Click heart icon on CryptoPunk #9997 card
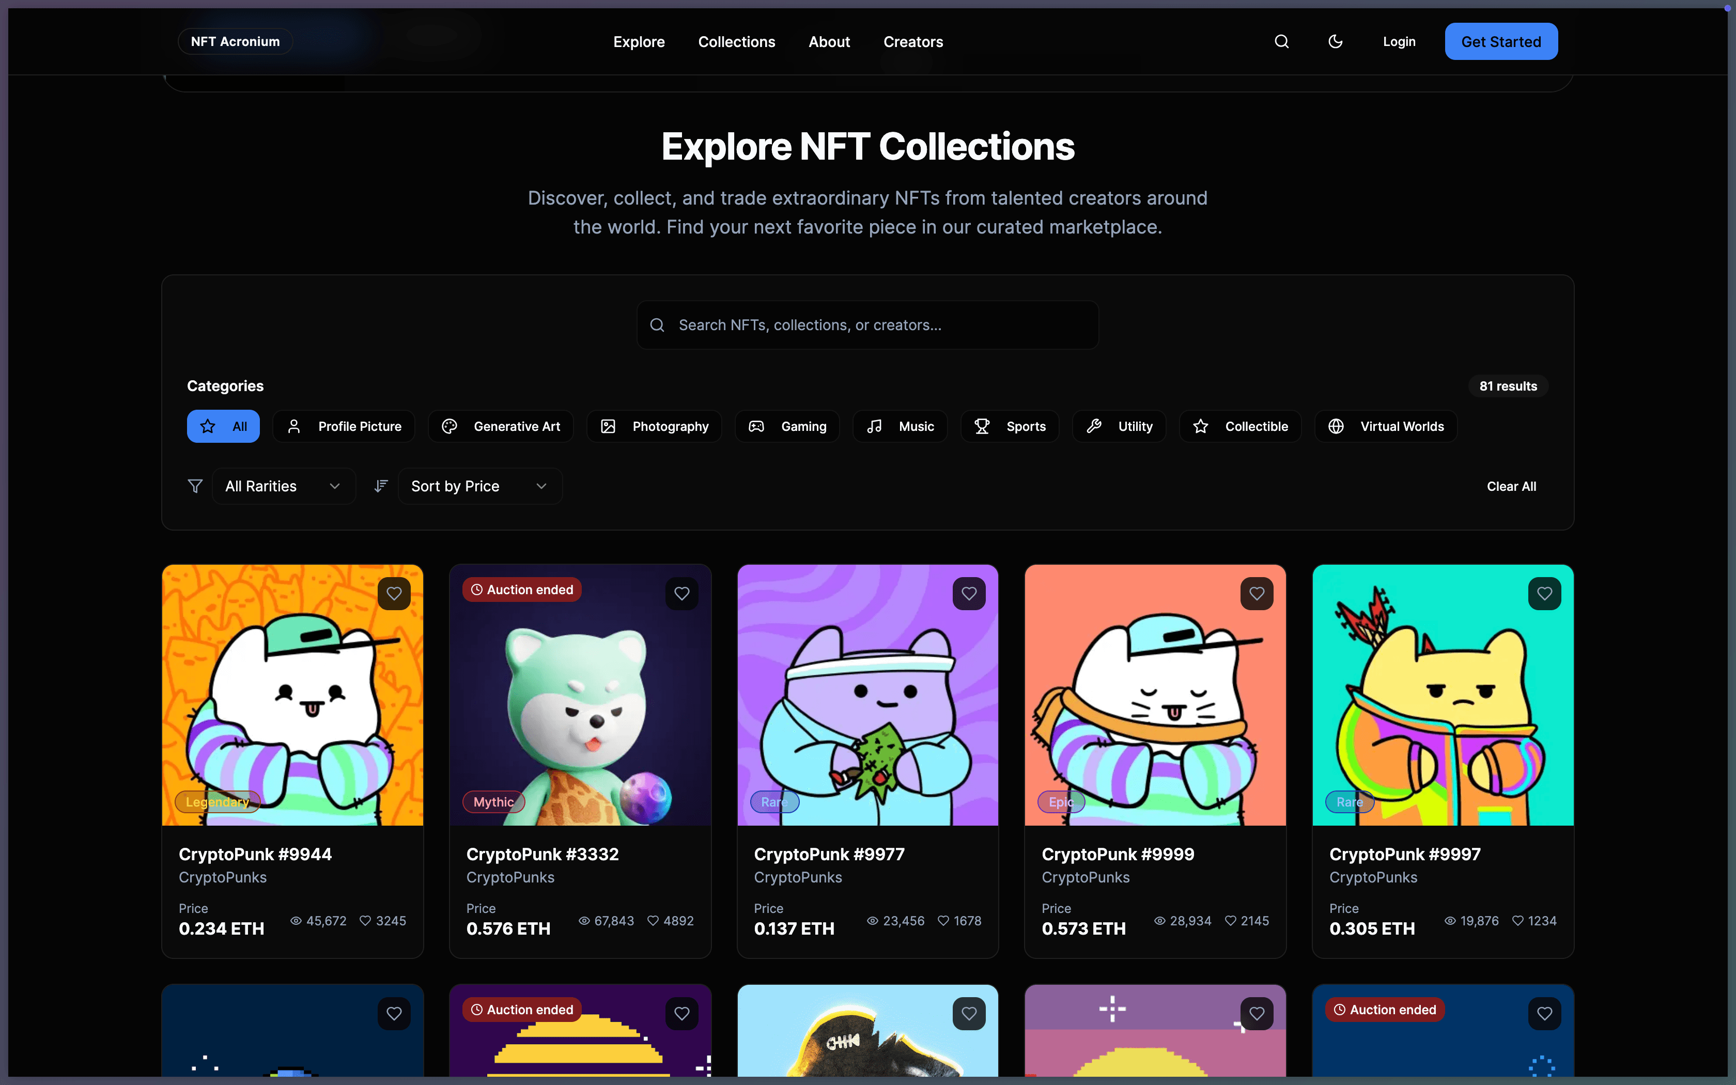Image resolution: width=1736 pixels, height=1085 pixels. click(x=1544, y=594)
